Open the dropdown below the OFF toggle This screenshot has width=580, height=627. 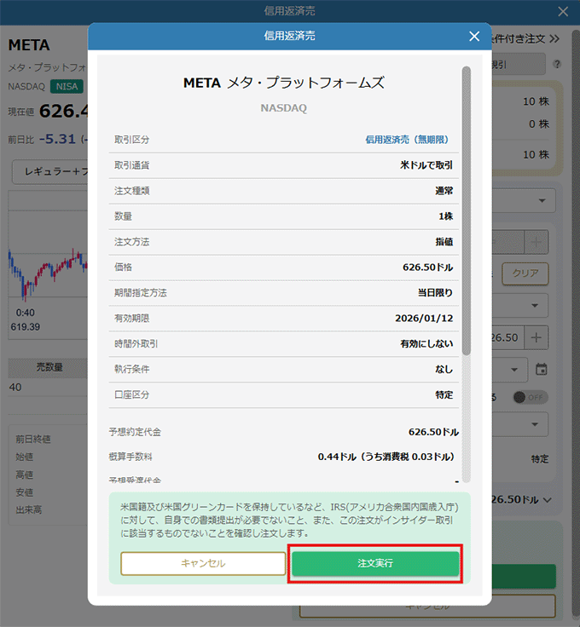coord(520,424)
